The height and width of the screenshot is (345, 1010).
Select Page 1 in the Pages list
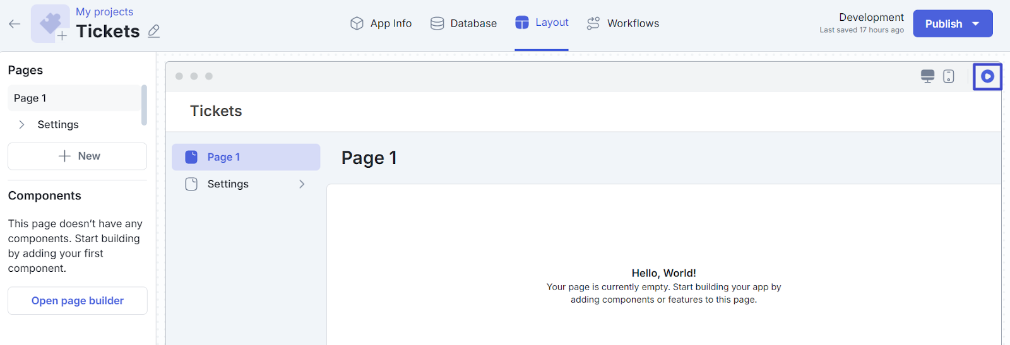[73, 98]
